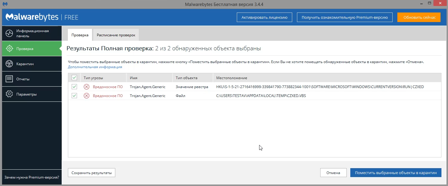Open the Карантин section
The width and height of the screenshot is (448, 186).
tap(32, 64)
